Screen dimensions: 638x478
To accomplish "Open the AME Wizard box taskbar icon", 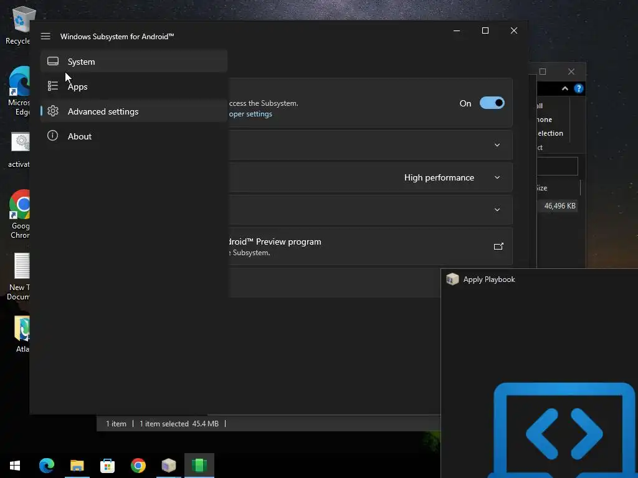I will coord(168,466).
